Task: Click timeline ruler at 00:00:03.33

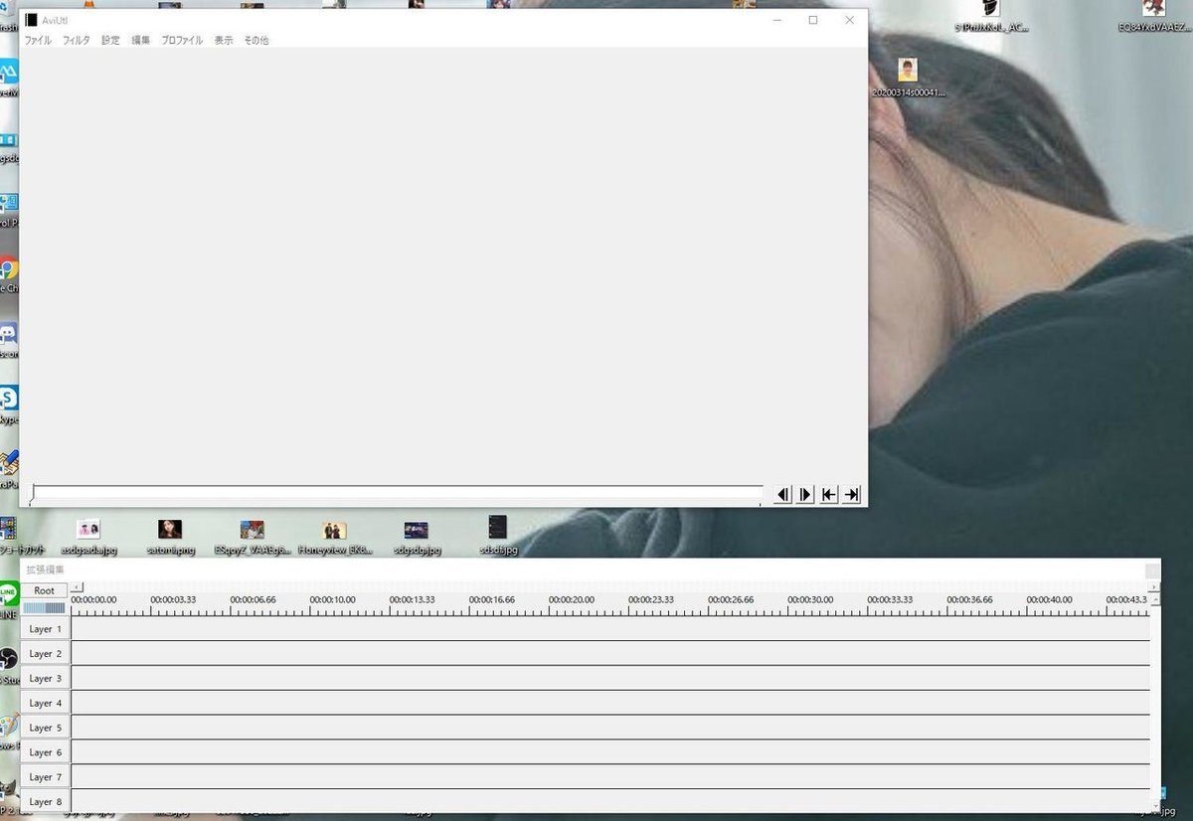Action: coord(173,600)
